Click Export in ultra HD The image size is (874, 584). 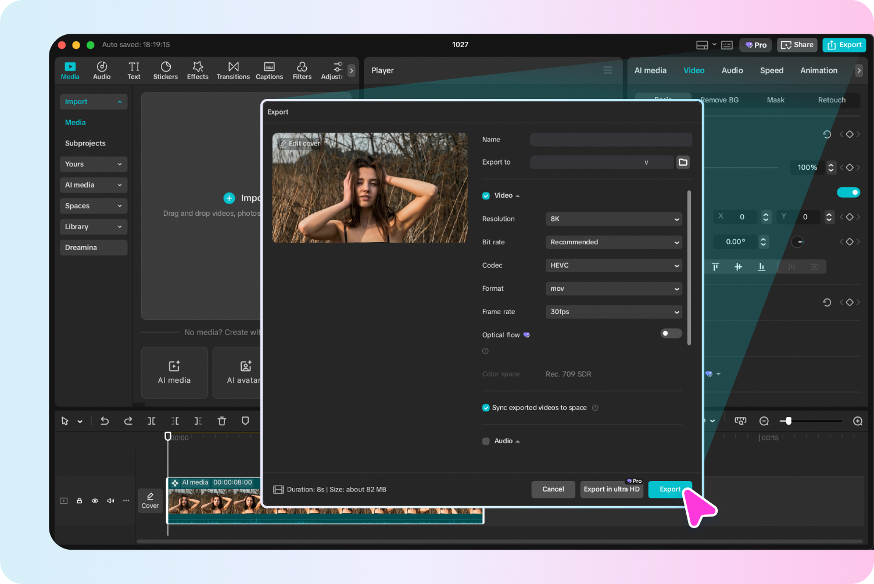point(611,489)
